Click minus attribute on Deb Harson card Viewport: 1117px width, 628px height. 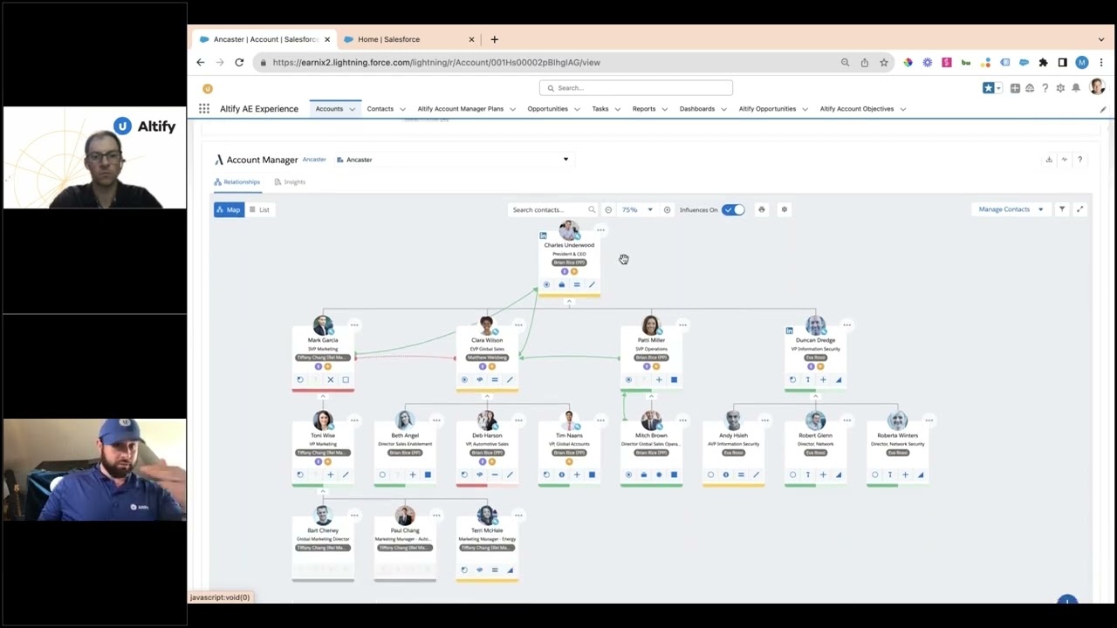[x=495, y=474]
